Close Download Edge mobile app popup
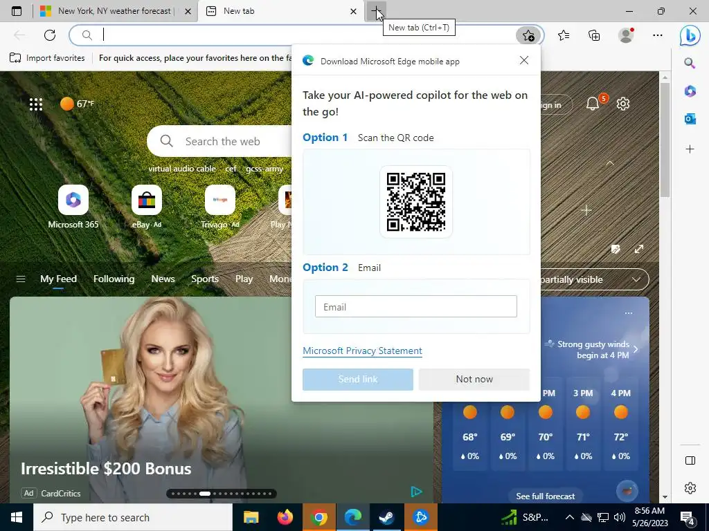 pos(524,61)
